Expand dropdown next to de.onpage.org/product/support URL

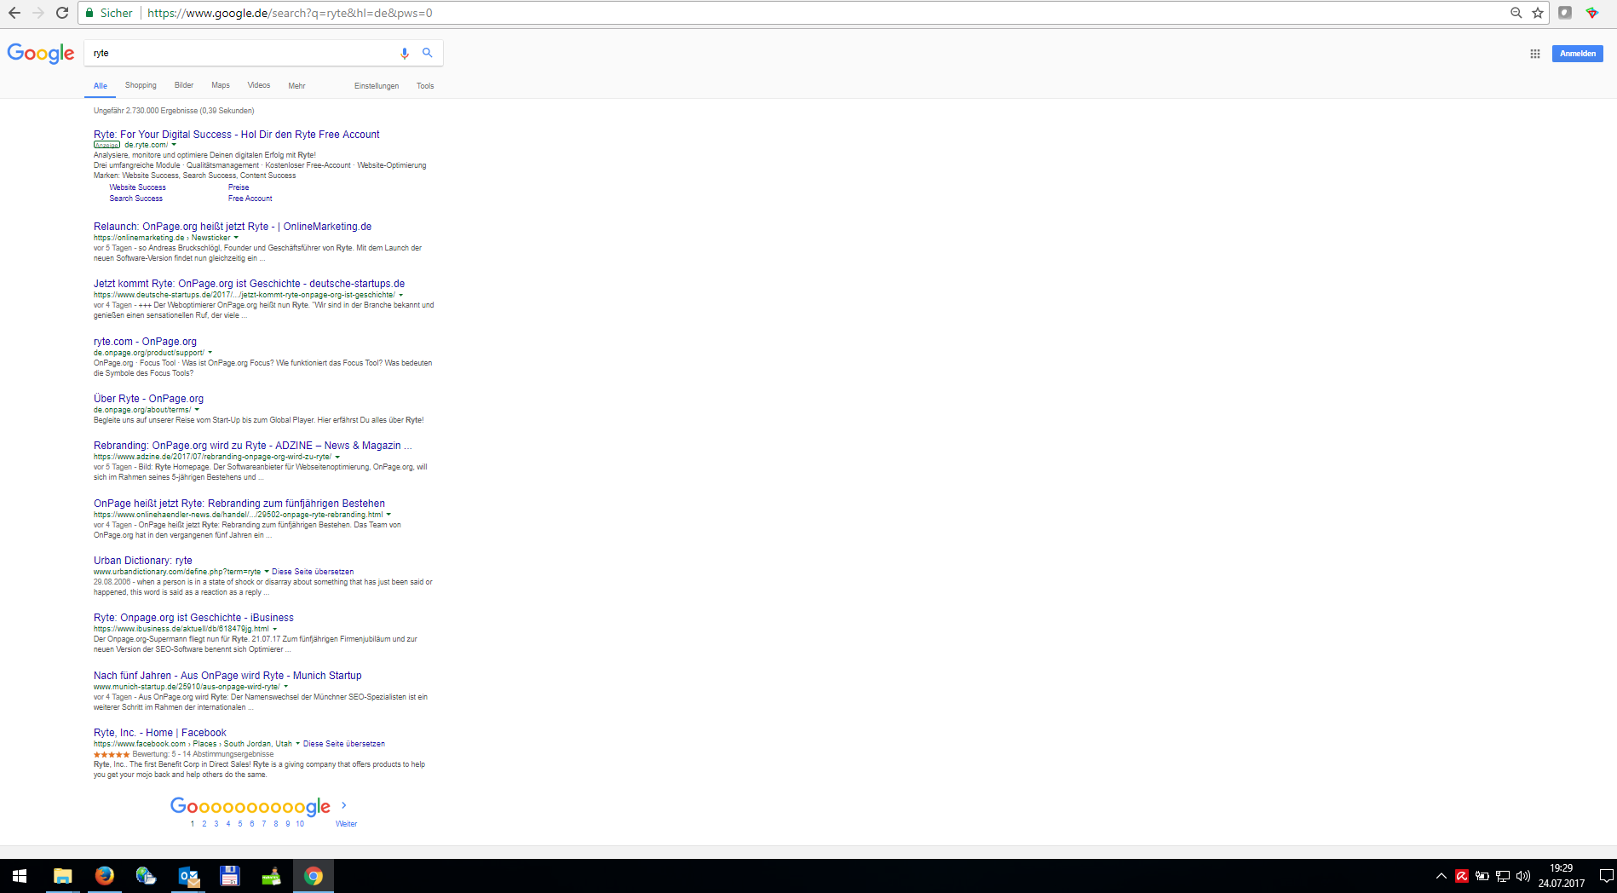[x=210, y=353]
